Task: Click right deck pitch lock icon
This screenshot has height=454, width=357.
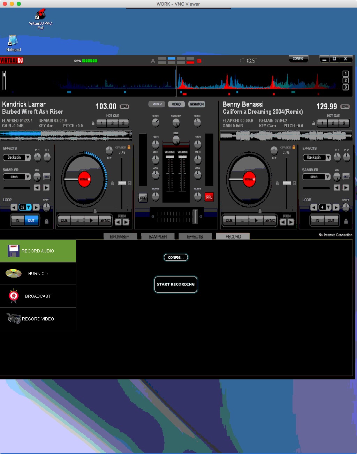Action: point(278,183)
